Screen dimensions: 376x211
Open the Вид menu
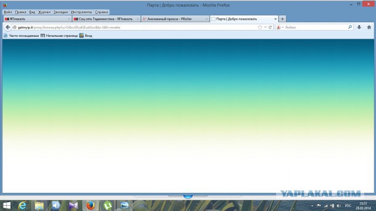pyautogui.click(x=32, y=12)
